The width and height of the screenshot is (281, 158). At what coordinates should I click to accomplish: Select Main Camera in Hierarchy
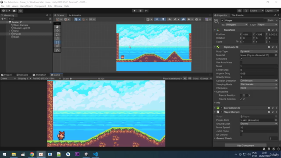click(x=21, y=25)
